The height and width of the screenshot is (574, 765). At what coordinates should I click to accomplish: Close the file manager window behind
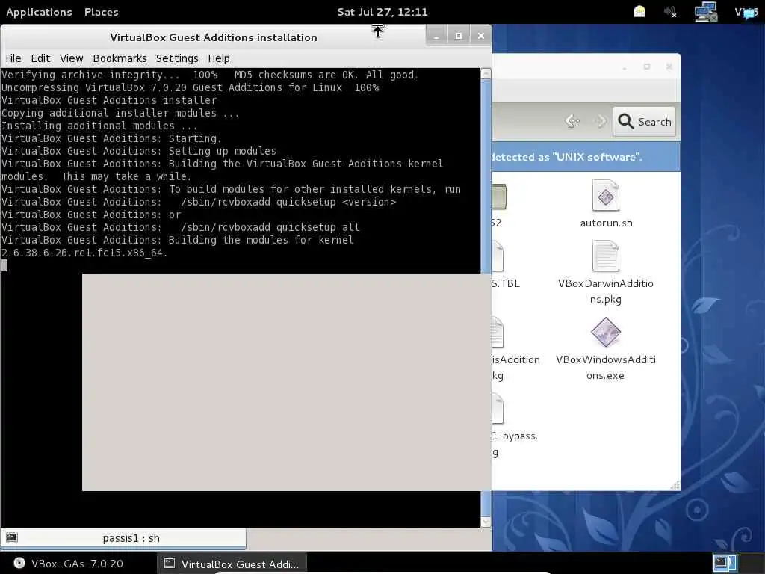[x=669, y=67]
